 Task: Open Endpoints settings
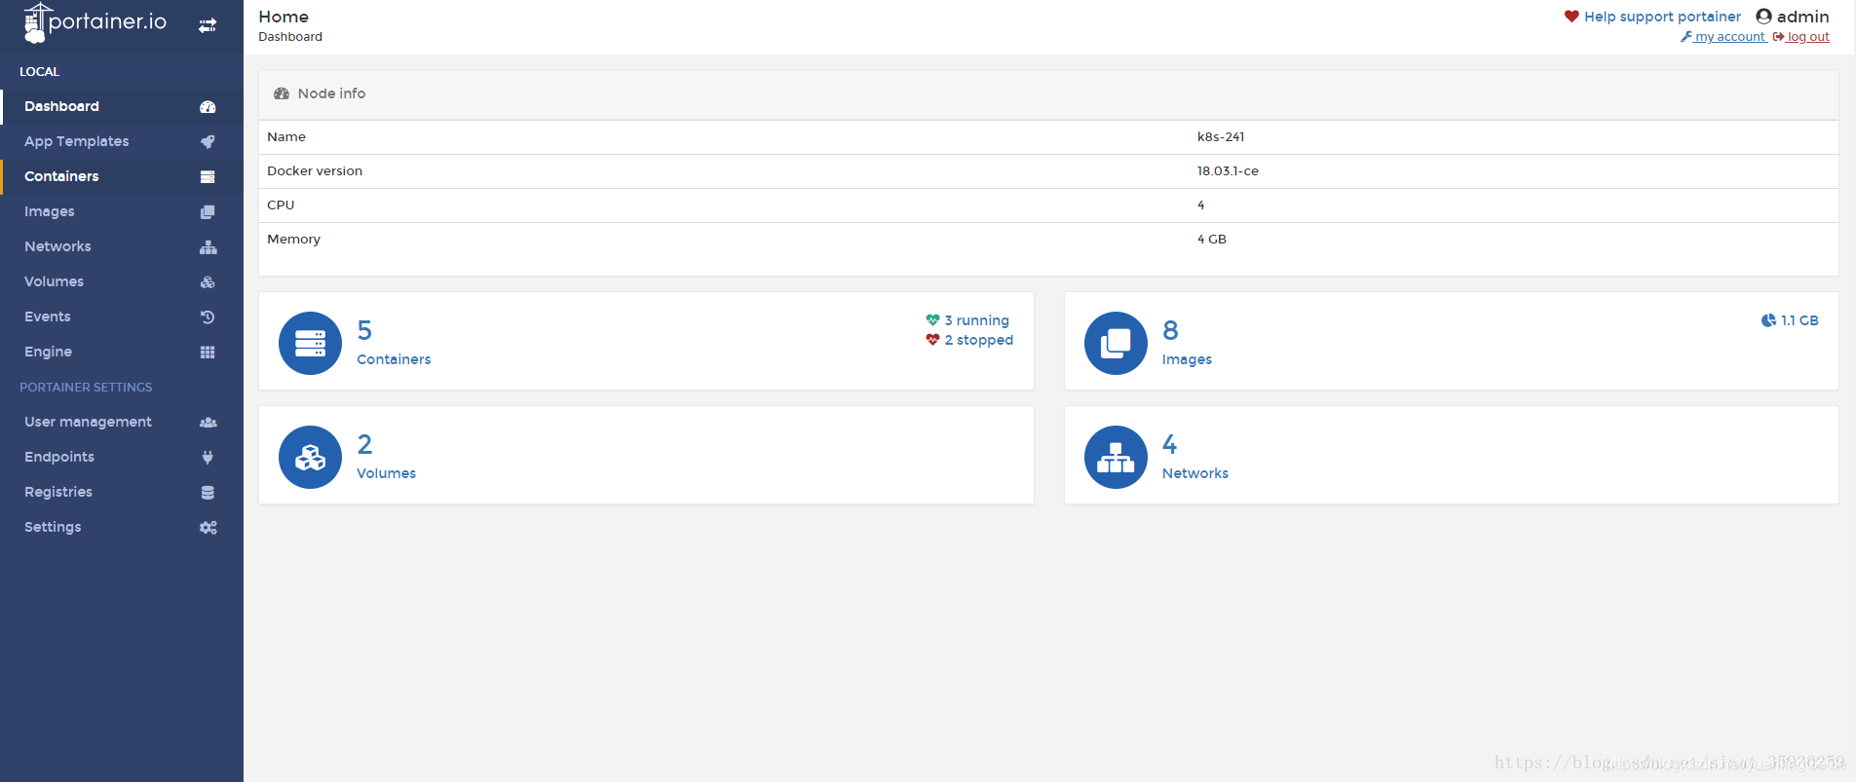pos(122,457)
